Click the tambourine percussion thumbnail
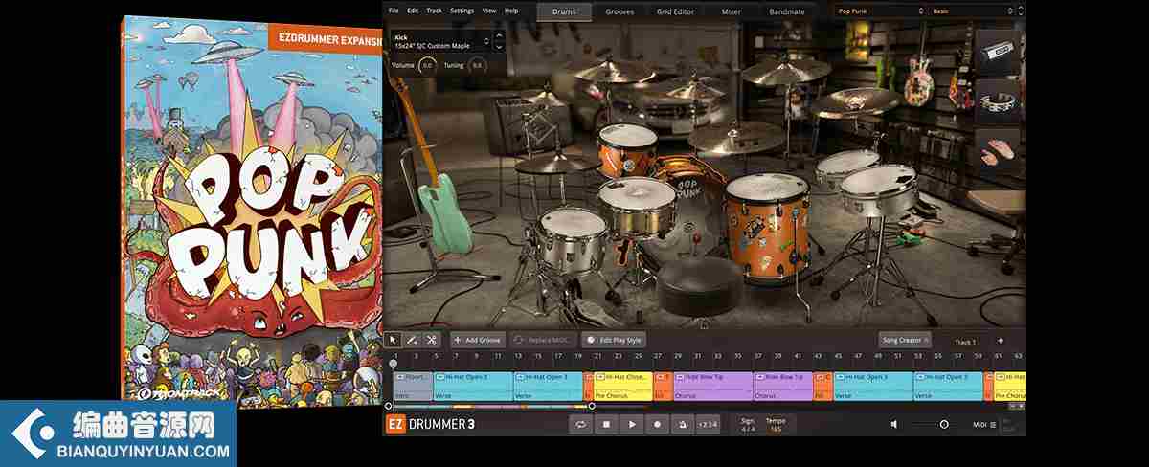This screenshot has width=1149, height=467. coord(998,102)
